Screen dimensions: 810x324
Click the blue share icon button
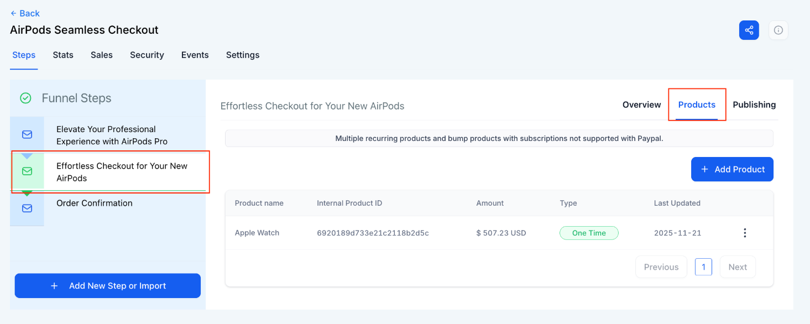[749, 30]
